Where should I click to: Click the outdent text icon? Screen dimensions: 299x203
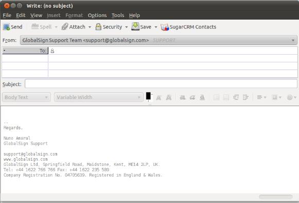[236, 97]
